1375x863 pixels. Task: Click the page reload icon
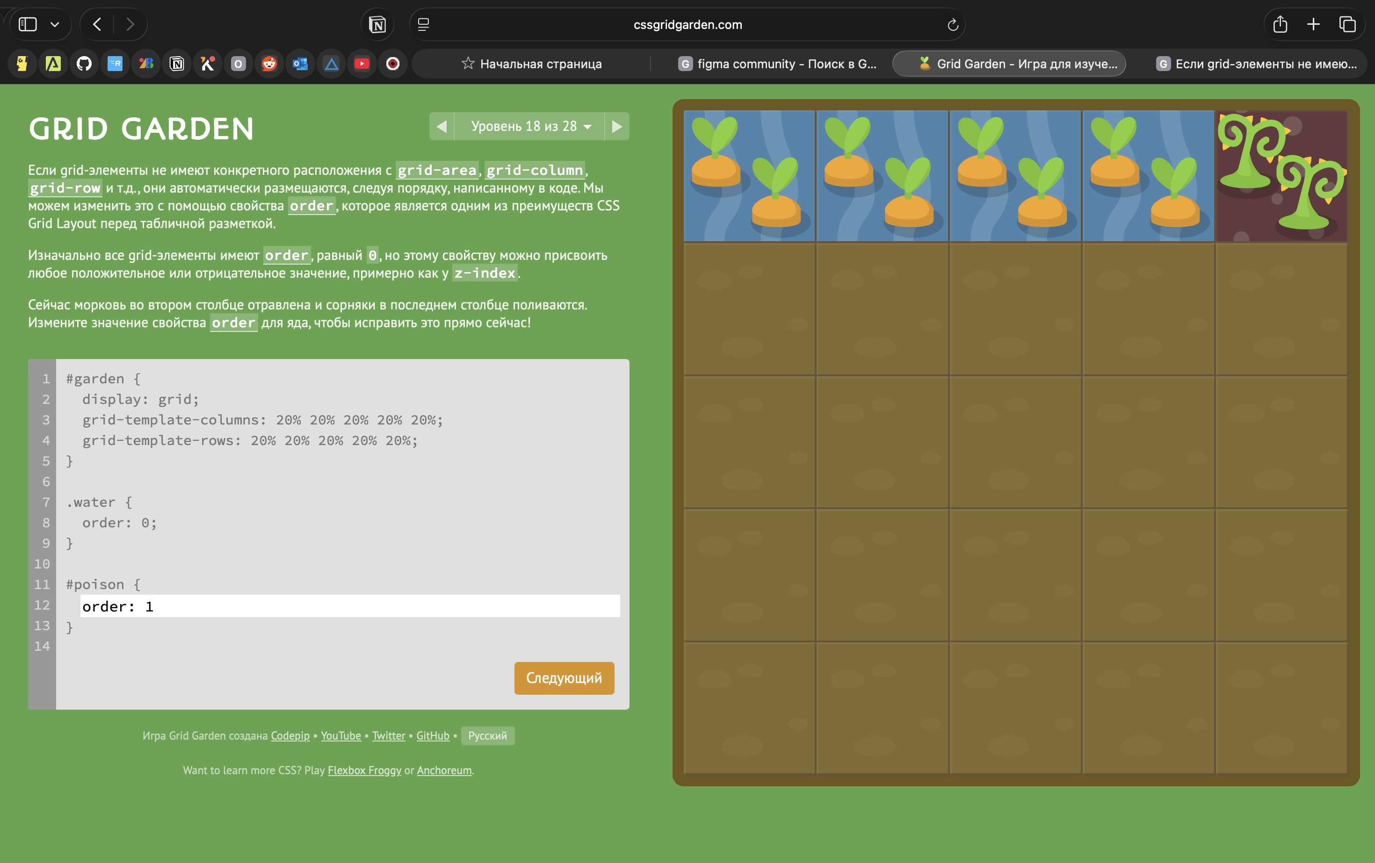click(x=952, y=24)
